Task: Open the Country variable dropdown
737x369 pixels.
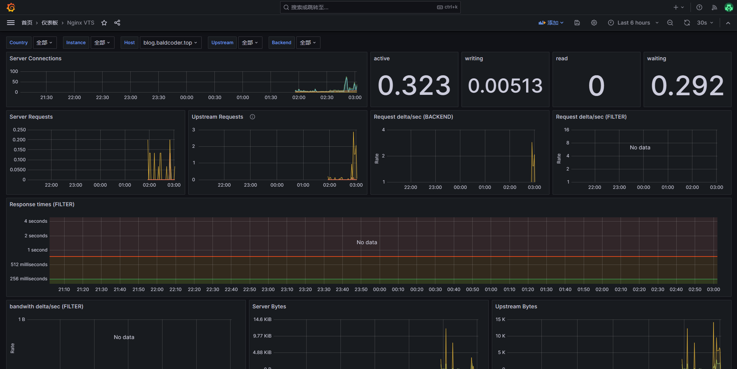Action: coord(44,42)
